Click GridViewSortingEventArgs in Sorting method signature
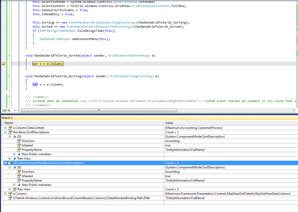The width and height of the screenshot is (298, 212). pos(132,76)
